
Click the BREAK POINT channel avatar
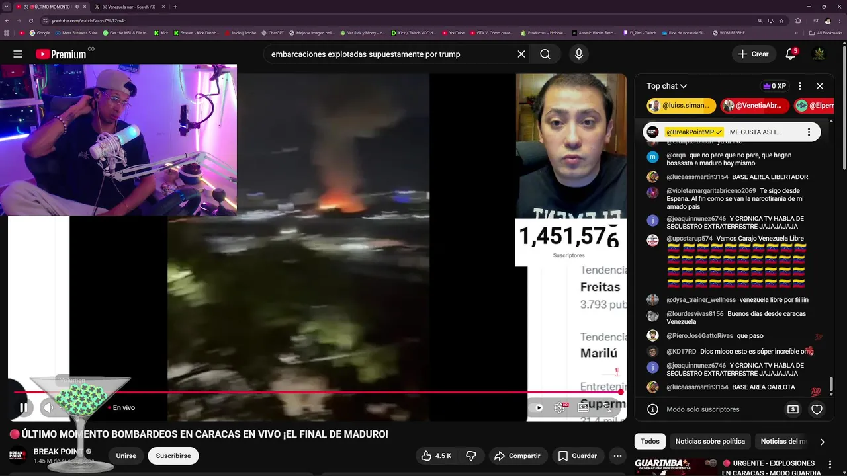coord(18,456)
